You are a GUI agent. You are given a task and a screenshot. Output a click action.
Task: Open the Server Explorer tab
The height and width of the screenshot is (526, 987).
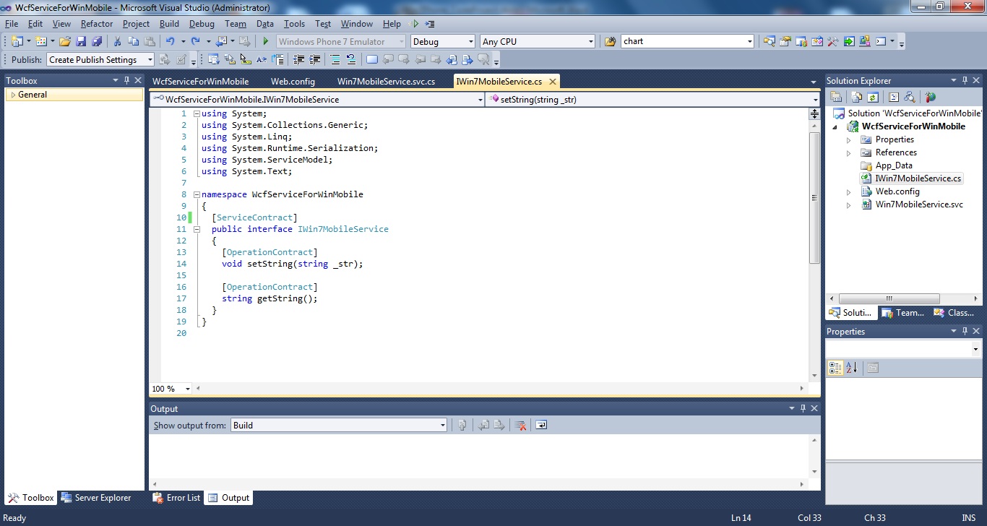tap(96, 498)
